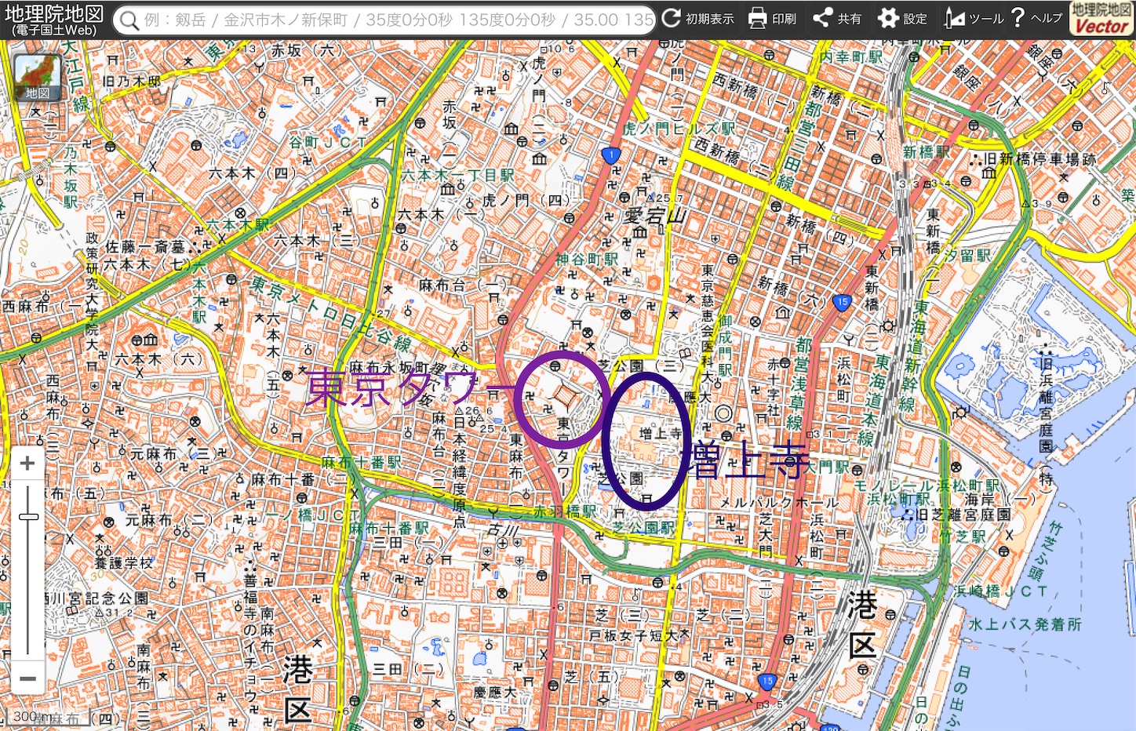Click the 汐留駅 station label
This screenshot has width=1136, height=731.
pos(967,256)
